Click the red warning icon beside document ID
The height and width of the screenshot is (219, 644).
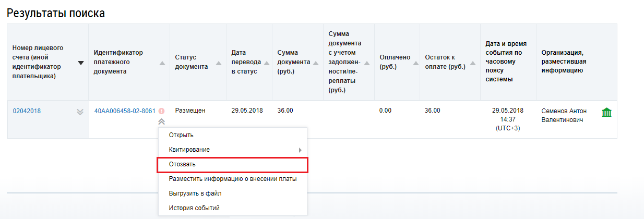[x=162, y=111]
